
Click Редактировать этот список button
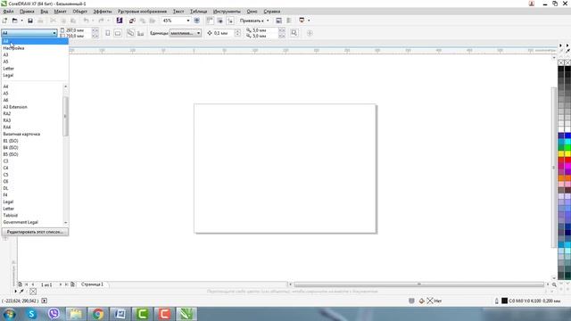[35, 232]
